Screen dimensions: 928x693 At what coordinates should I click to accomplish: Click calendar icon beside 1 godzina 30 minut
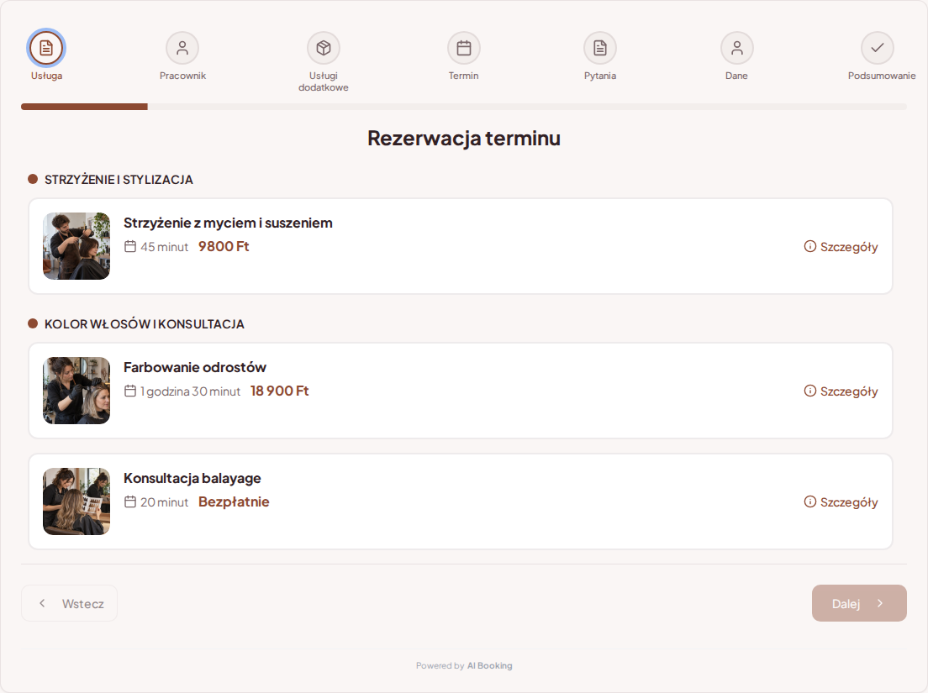[x=130, y=391]
